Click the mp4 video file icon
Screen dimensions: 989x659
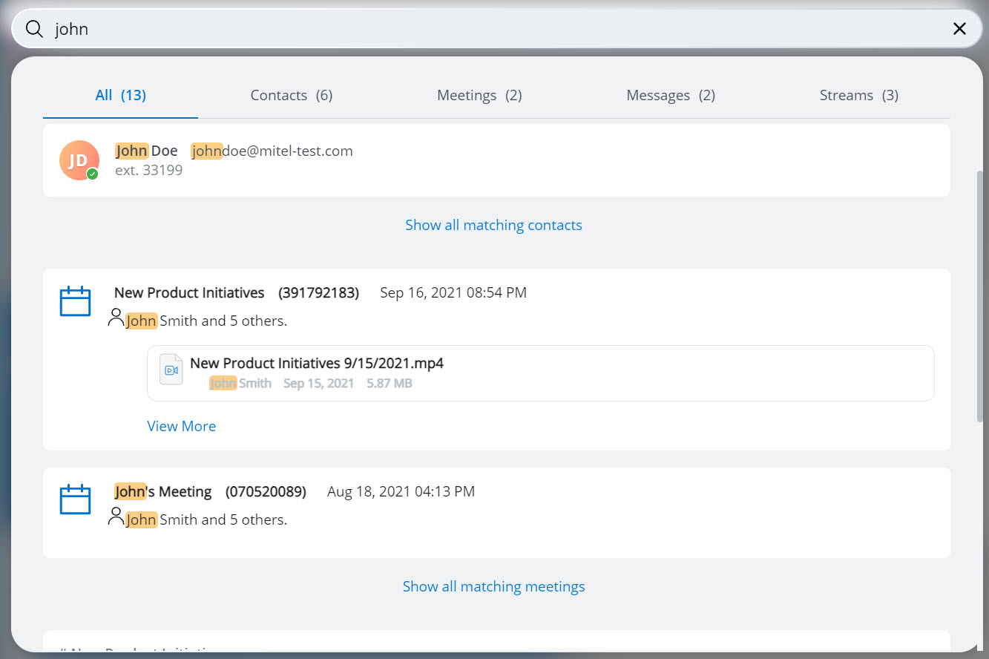171,370
